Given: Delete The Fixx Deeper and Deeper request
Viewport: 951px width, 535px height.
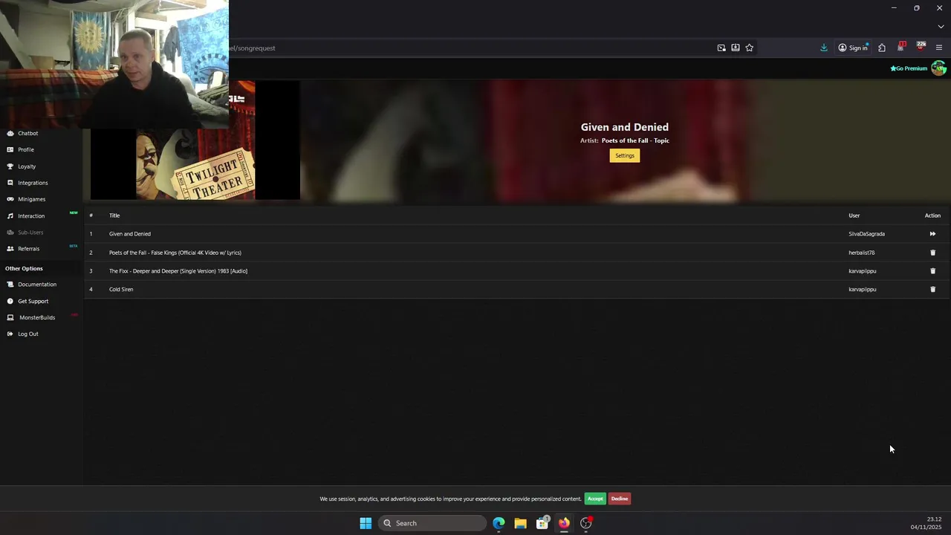Looking at the screenshot, I should tap(933, 271).
